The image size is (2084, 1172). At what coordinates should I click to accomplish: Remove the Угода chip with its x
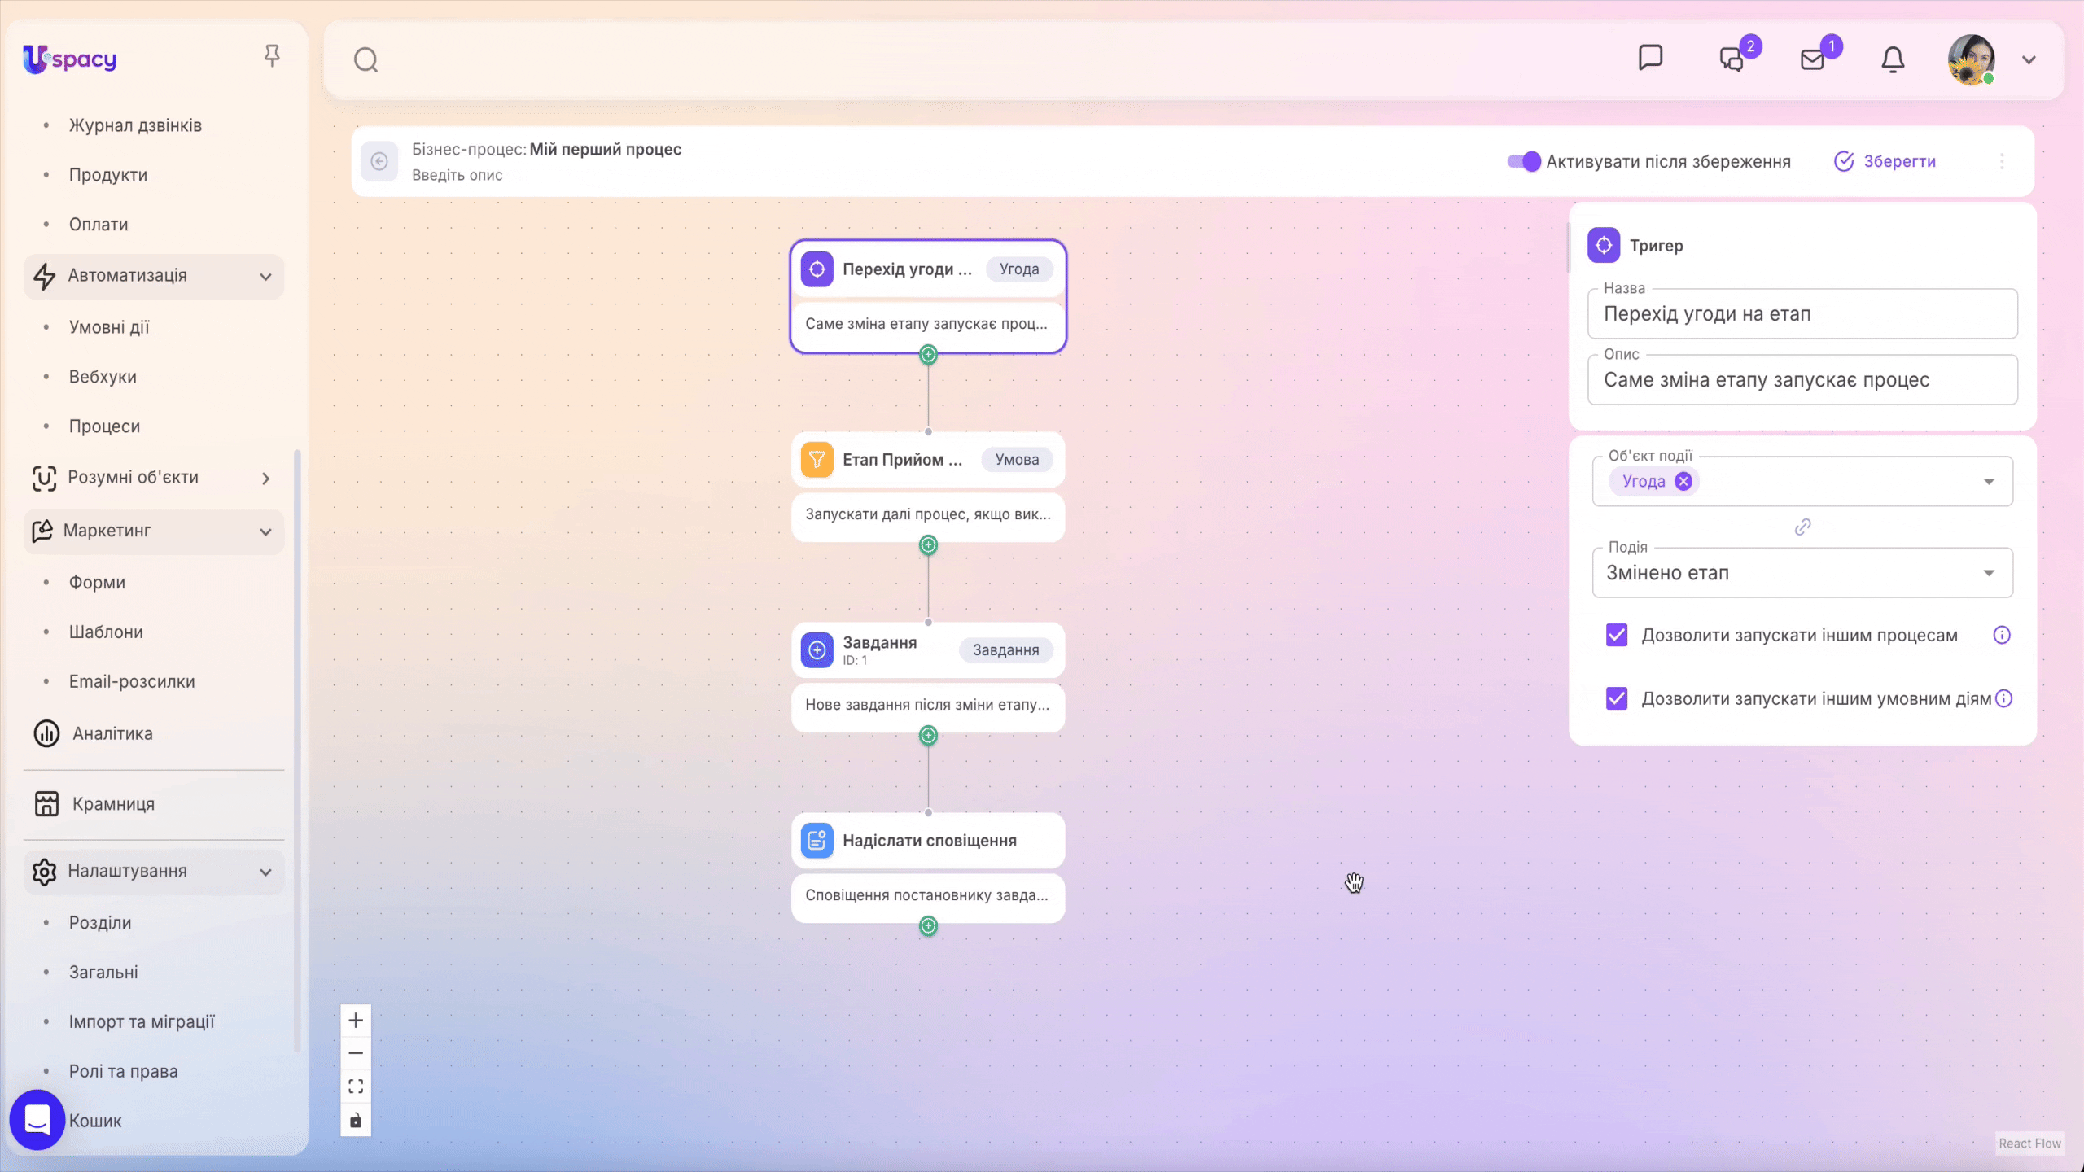[1683, 482]
